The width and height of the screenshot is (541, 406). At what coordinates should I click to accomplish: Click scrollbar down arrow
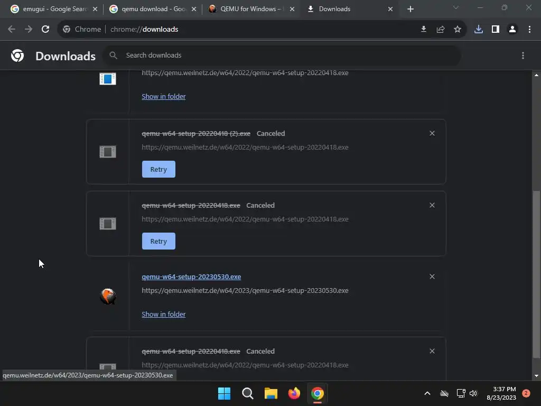(x=536, y=376)
